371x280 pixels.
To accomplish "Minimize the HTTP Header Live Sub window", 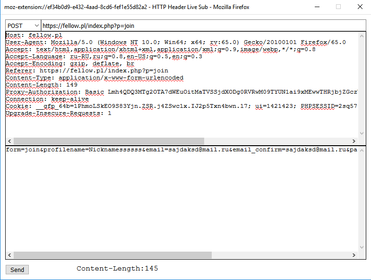I will click(317, 7).
